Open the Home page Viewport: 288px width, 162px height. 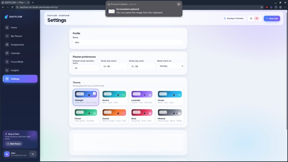pos(20,28)
